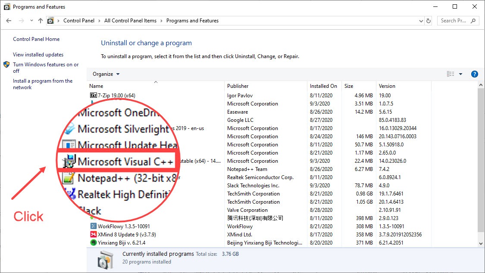Click the XMind Ltd. publisher cell

(x=240, y=234)
